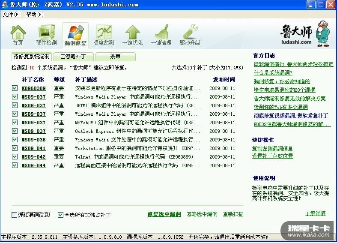
Task: Open the 驱动升级 driver upgrade icon
Action: coord(190,35)
